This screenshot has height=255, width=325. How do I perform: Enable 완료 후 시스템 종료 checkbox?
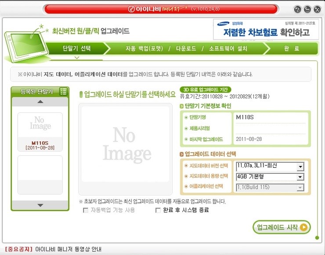coord(159,210)
